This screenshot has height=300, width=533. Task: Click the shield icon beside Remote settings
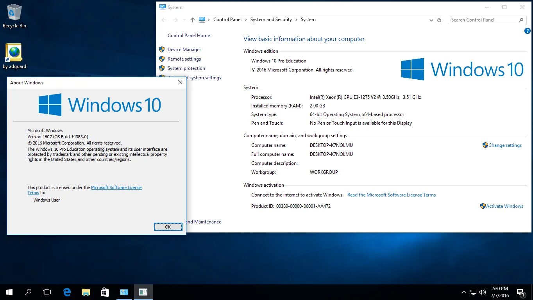click(162, 59)
